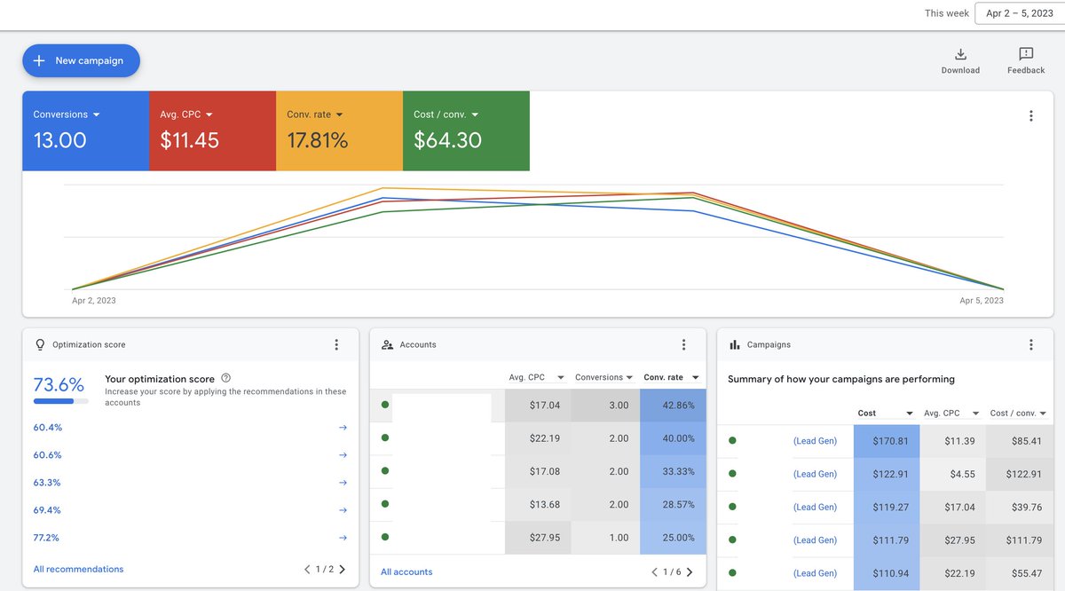Click the arrow next to 60.4% score

[x=343, y=428]
